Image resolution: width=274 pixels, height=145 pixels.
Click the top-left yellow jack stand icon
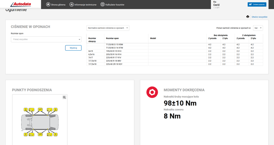click(x=26, y=110)
